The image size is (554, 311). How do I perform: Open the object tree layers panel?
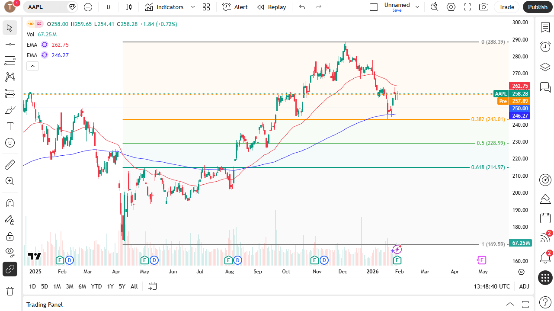coord(545,67)
